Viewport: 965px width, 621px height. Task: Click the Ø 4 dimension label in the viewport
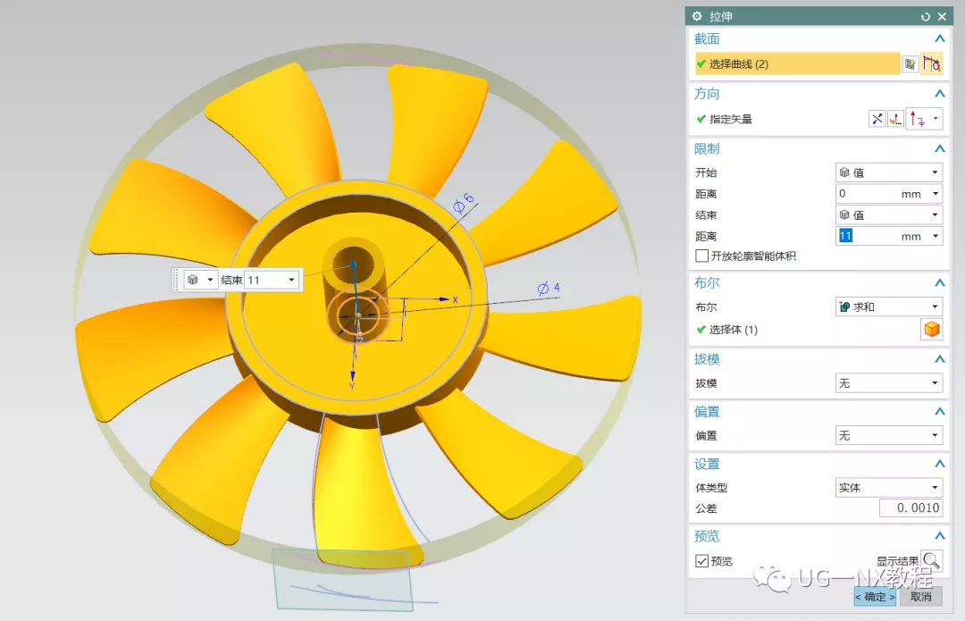[x=549, y=288]
